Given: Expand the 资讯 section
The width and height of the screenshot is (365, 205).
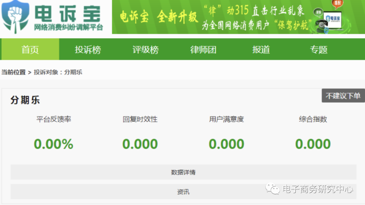Looking at the screenshot, I should click(x=182, y=191).
